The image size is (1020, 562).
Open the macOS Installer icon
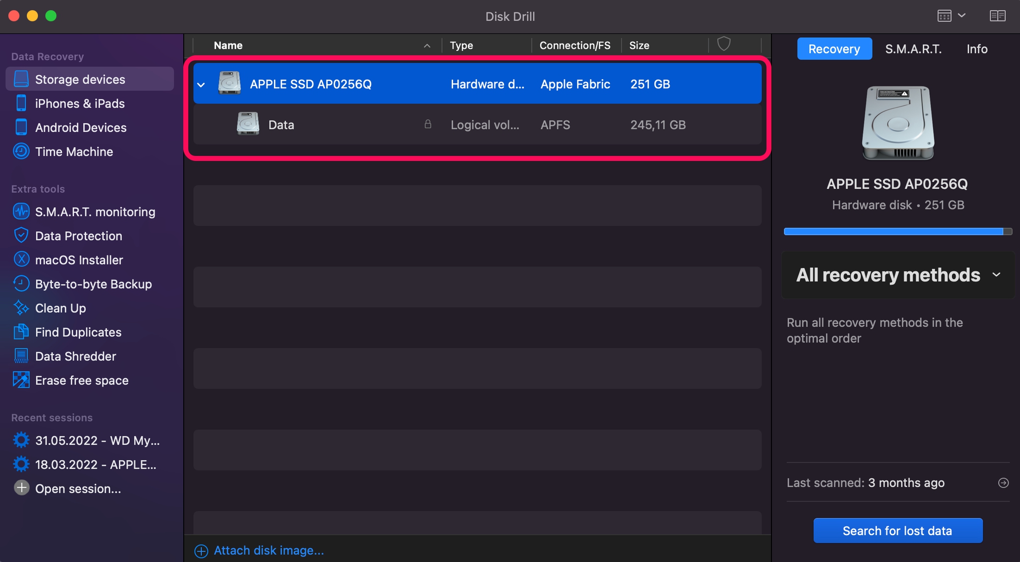pos(21,259)
